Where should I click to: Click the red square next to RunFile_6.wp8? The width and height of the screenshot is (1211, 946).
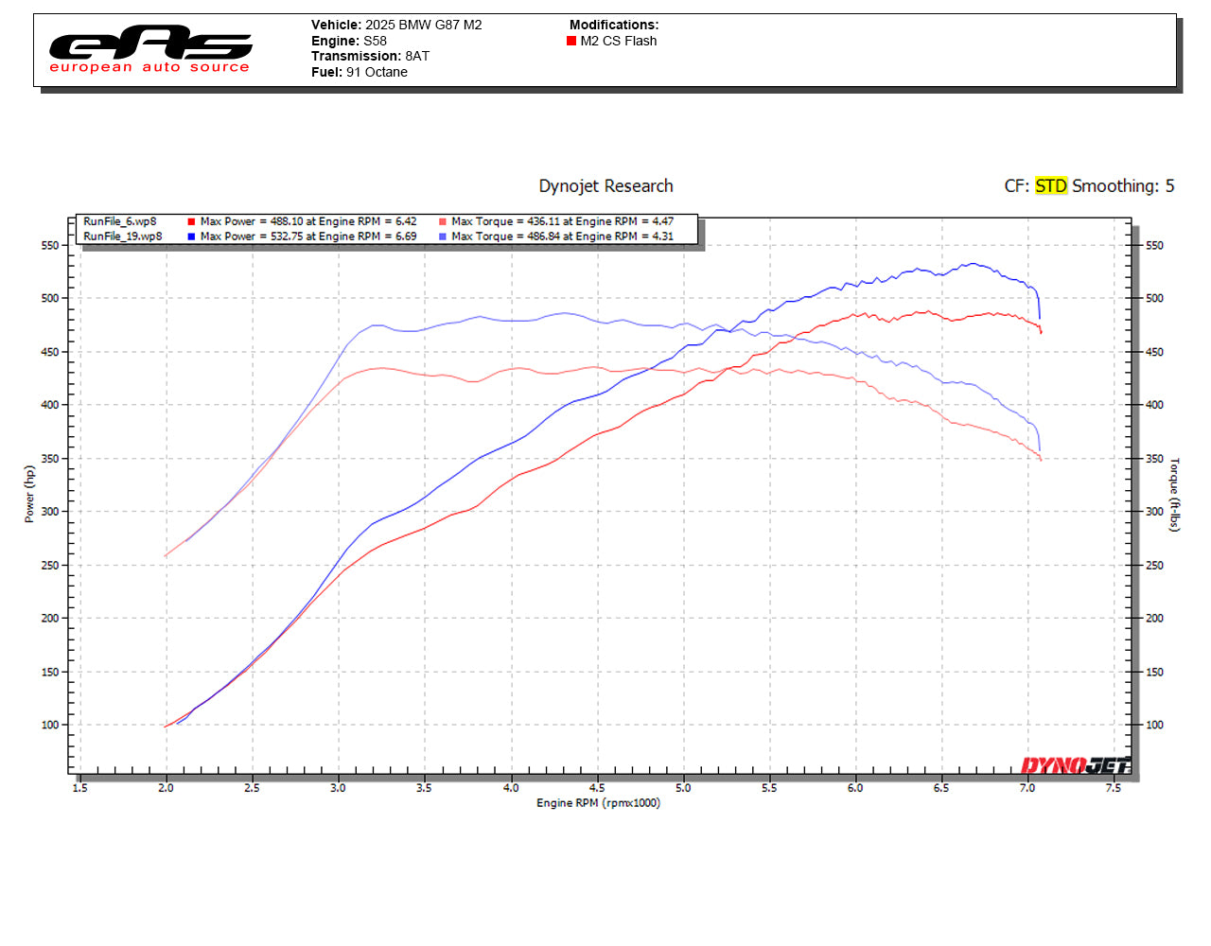[189, 220]
